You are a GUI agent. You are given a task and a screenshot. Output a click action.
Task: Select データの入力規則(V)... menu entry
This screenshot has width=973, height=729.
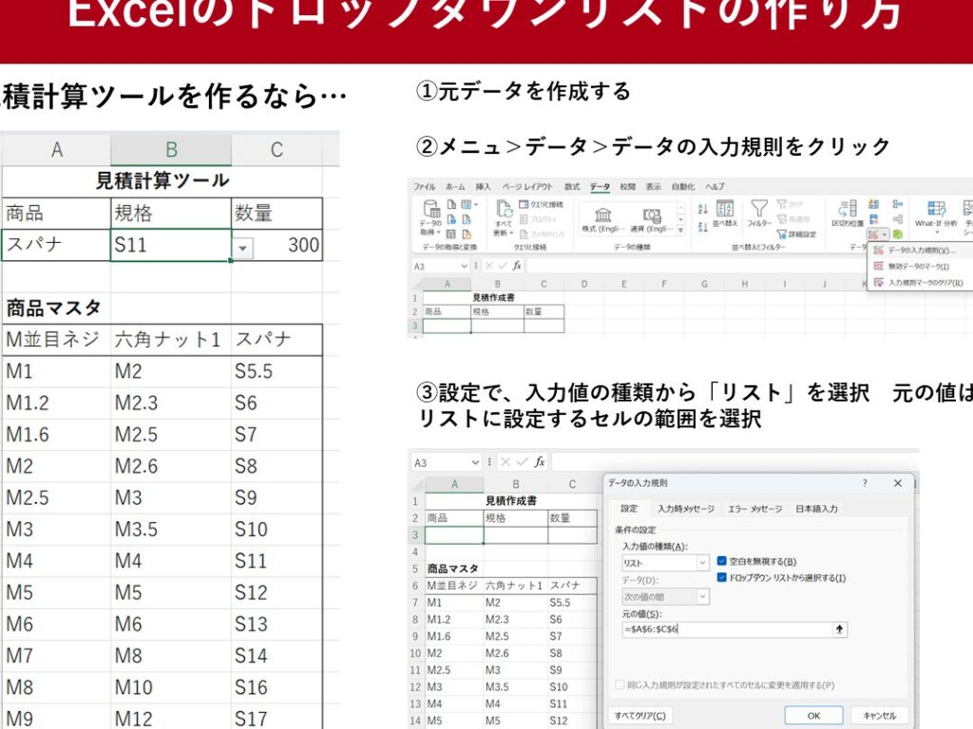click(x=920, y=251)
